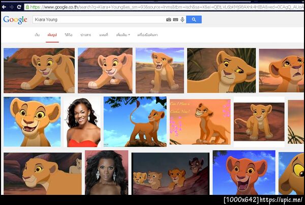
Task: Open Search tools (เครื่องมือค้นหา)
Action: click(x=147, y=35)
